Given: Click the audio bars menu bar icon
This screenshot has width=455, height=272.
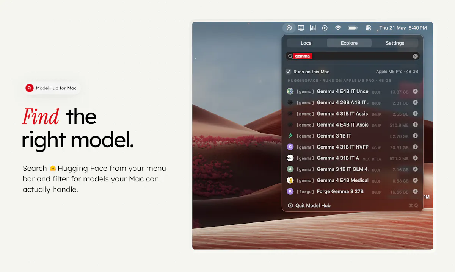Looking at the screenshot, I should click(x=313, y=28).
